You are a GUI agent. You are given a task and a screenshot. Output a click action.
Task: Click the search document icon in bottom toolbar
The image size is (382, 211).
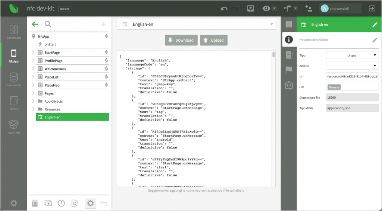pyautogui.click(x=75, y=203)
